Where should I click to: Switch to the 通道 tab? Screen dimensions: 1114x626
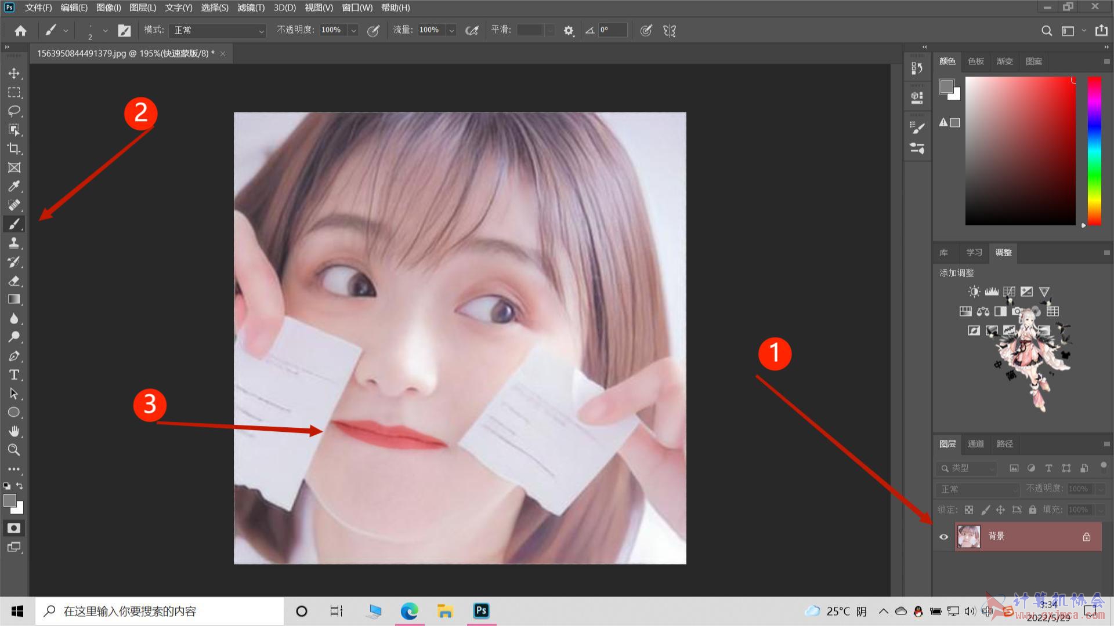(975, 444)
